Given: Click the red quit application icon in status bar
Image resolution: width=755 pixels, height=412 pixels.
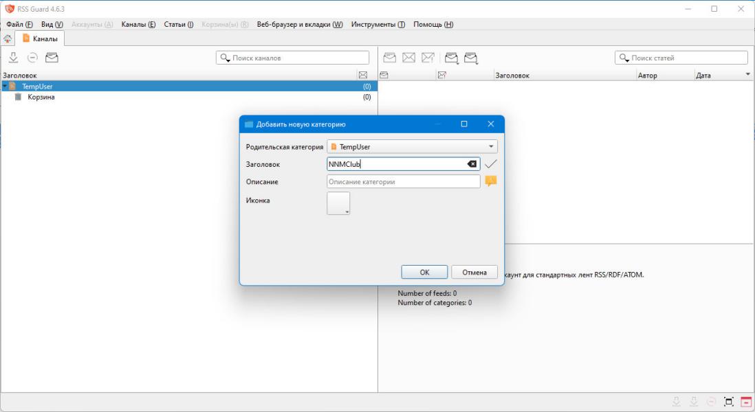Looking at the screenshot, I should [x=746, y=402].
